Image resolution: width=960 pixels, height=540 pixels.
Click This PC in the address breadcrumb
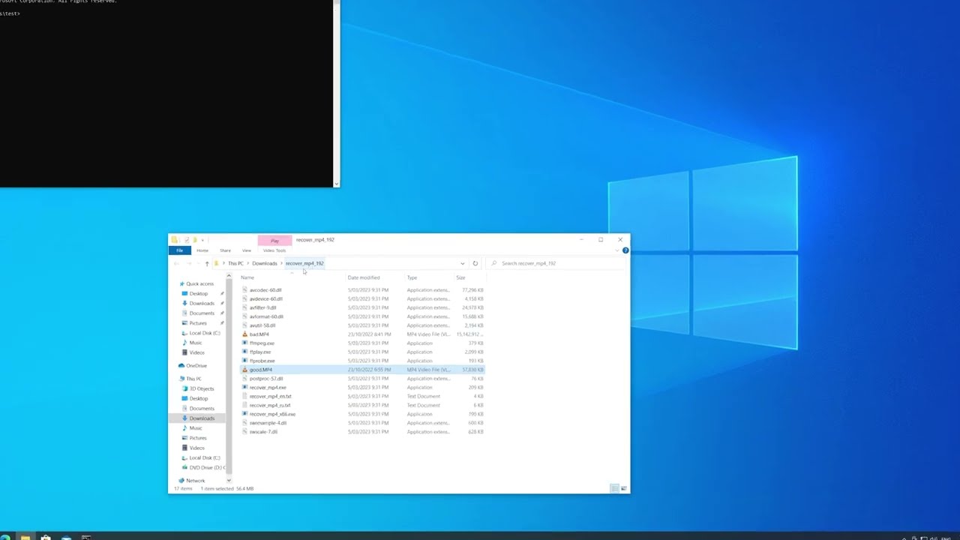click(x=235, y=263)
